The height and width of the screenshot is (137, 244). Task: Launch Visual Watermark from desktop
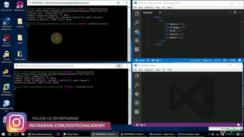tap(6, 57)
